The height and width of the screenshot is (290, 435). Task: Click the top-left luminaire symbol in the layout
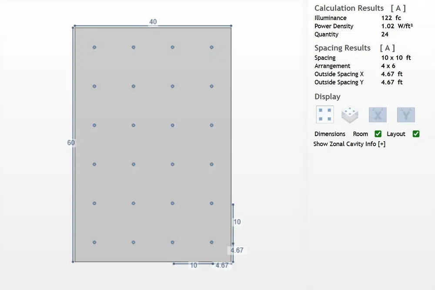coord(94,47)
